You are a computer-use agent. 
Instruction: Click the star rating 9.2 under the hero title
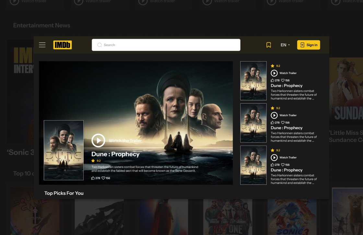tap(96, 161)
